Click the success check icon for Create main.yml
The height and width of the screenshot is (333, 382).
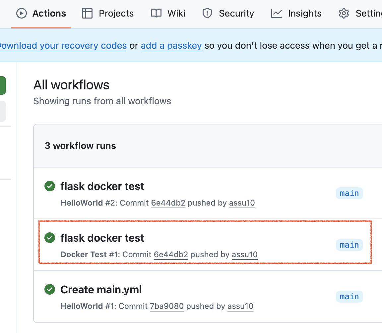click(50, 289)
